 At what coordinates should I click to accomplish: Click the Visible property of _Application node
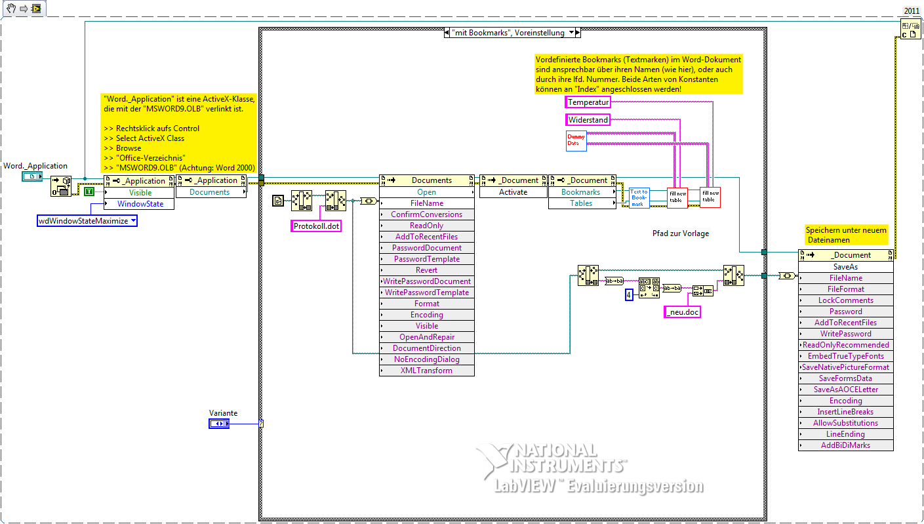pyautogui.click(x=140, y=193)
